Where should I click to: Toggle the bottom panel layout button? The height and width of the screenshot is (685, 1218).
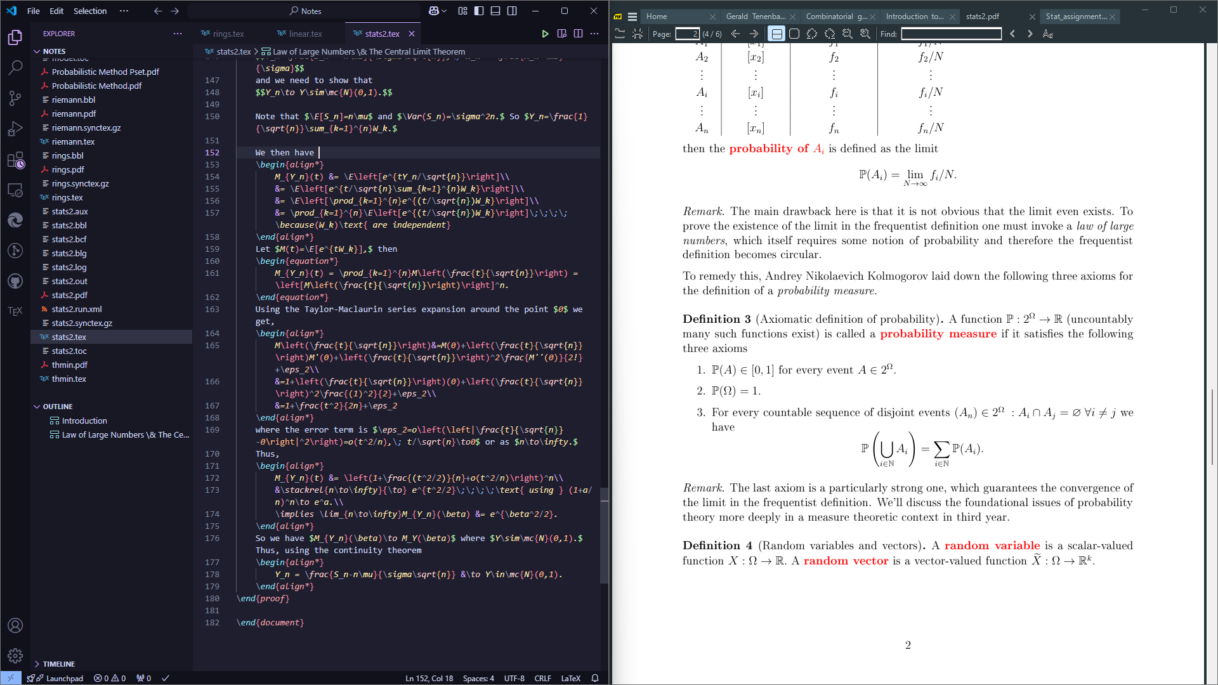pos(495,11)
